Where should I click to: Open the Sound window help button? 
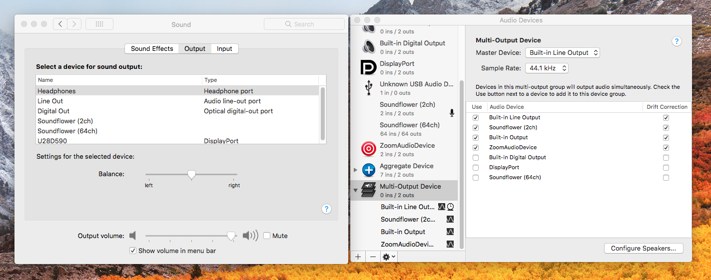326,209
